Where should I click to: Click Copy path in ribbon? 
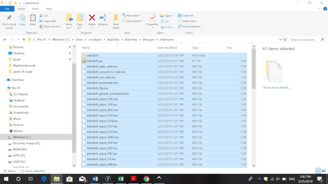pyautogui.click(x=48, y=21)
